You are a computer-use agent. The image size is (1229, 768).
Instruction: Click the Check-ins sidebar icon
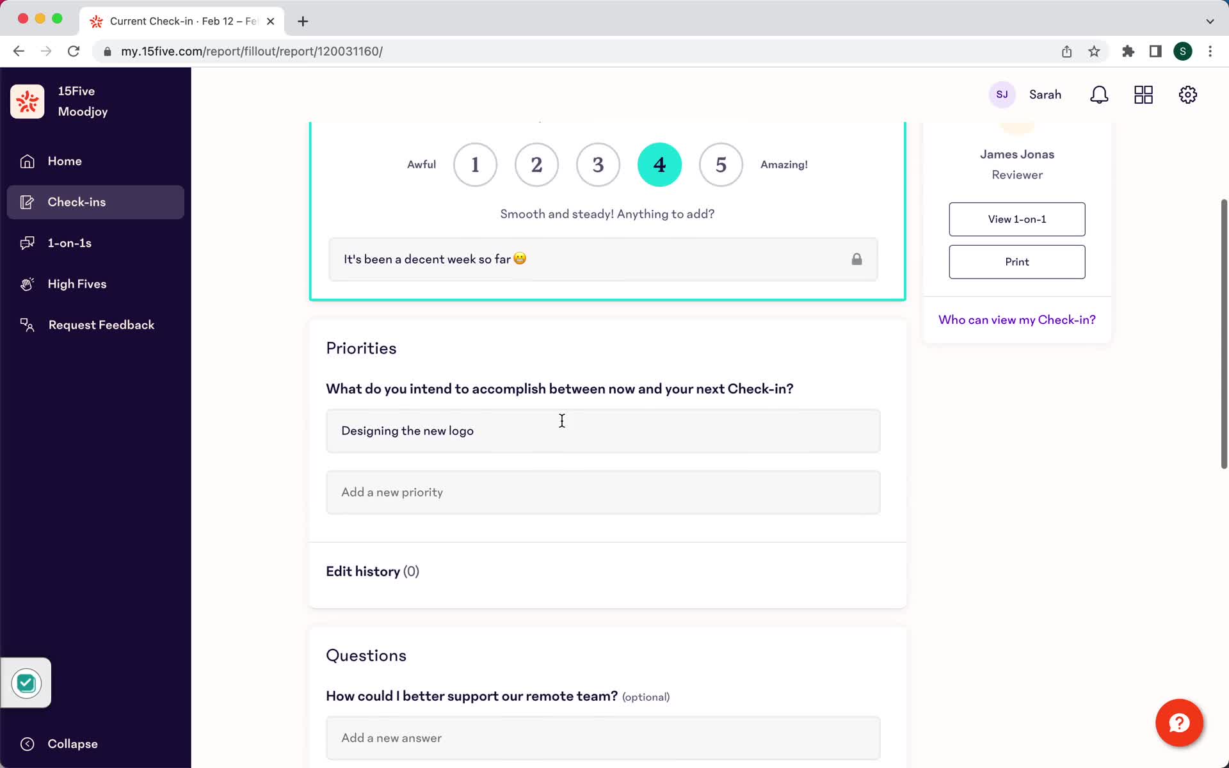pyautogui.click(x=26, y=202)
